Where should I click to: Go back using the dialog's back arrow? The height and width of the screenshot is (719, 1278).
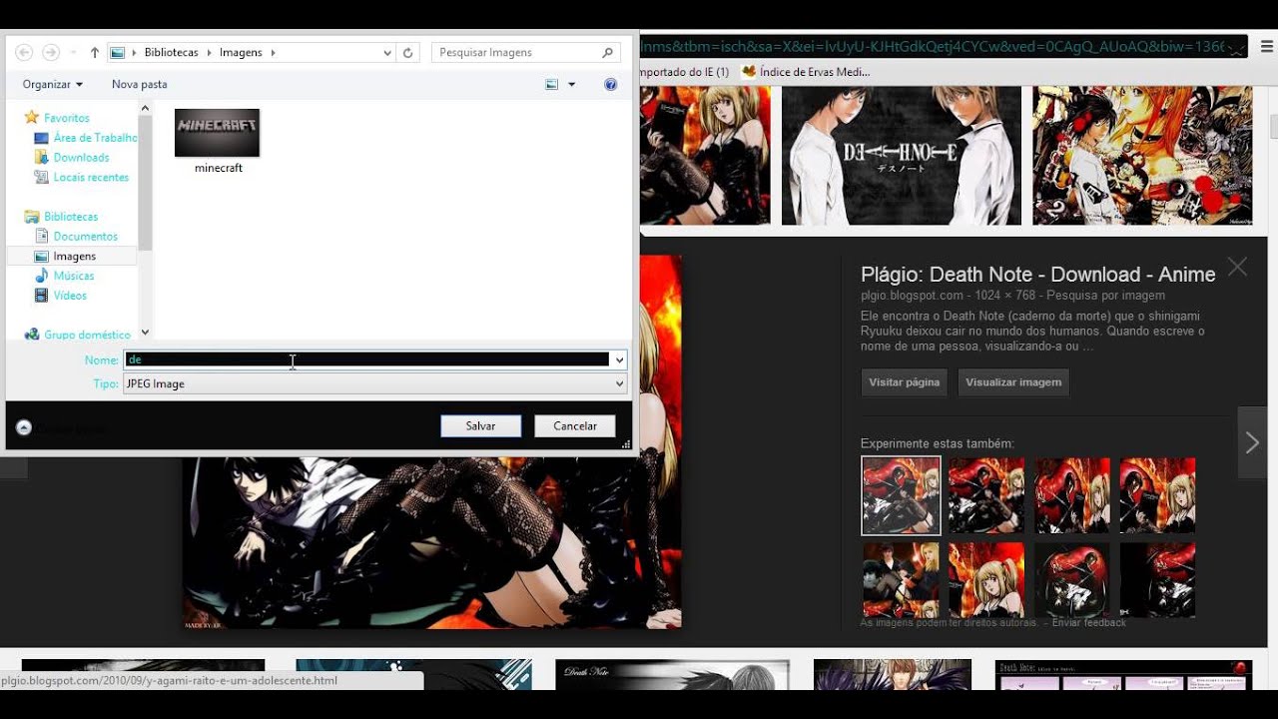tap(24, 52)
